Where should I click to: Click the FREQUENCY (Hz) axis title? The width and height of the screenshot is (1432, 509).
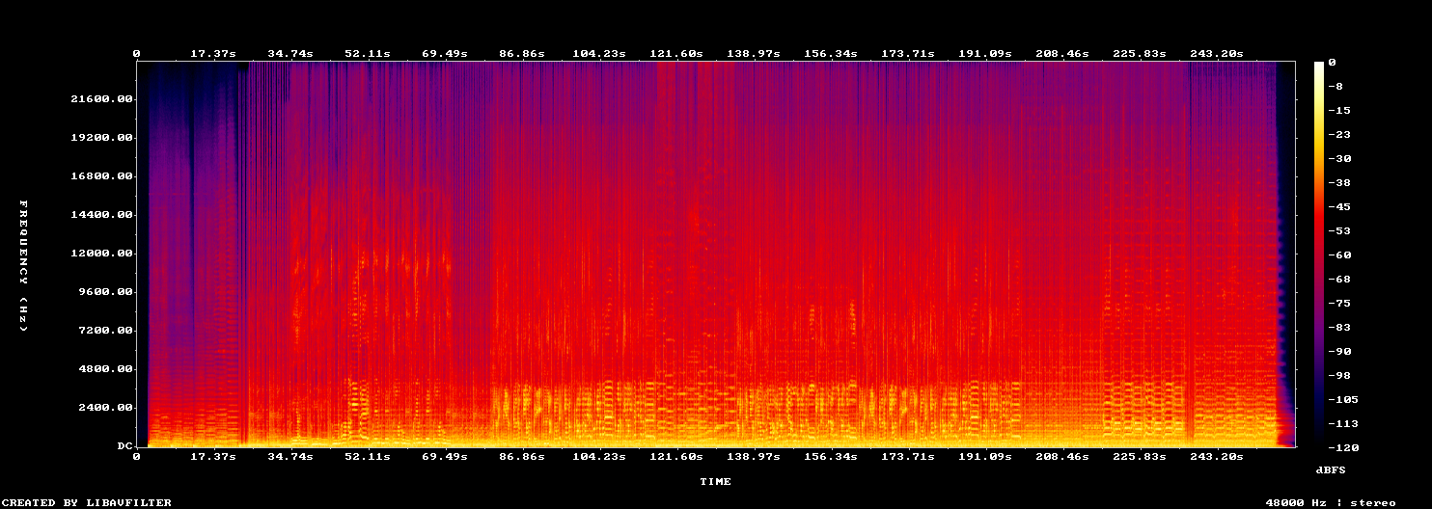coord(23,266)
